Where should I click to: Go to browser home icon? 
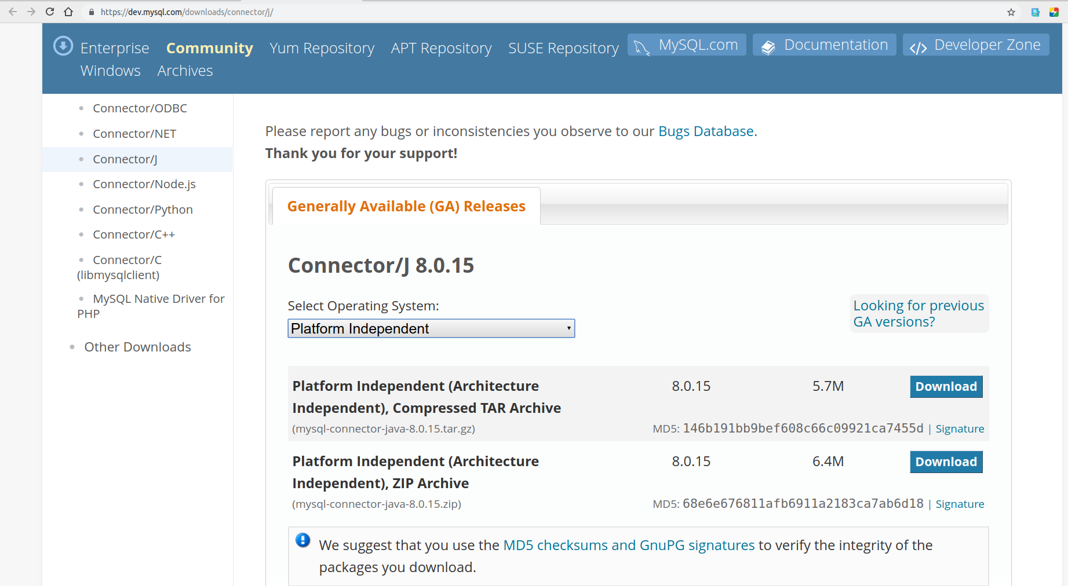tap(68, 12)
